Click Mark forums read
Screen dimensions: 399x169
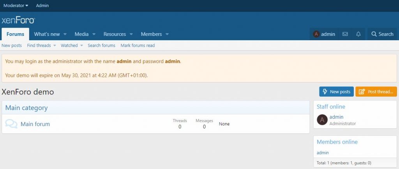tap(138, 45)
